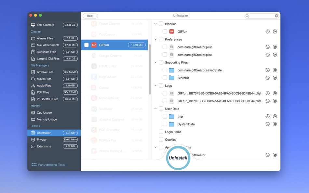Open the Privacy section
Viewport: 309px width, 193px height.
54,140
